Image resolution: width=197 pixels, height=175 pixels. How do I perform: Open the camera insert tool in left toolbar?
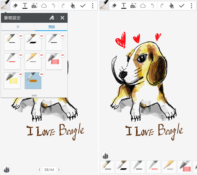[34, 6]
